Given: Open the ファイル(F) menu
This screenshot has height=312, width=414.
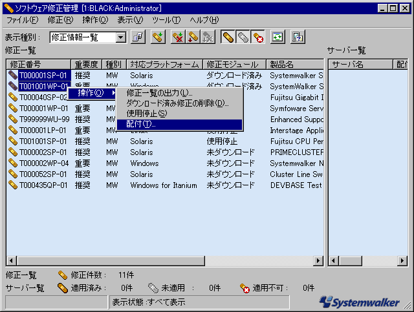Looking at the screenshot, I should (x=22, y=20).
